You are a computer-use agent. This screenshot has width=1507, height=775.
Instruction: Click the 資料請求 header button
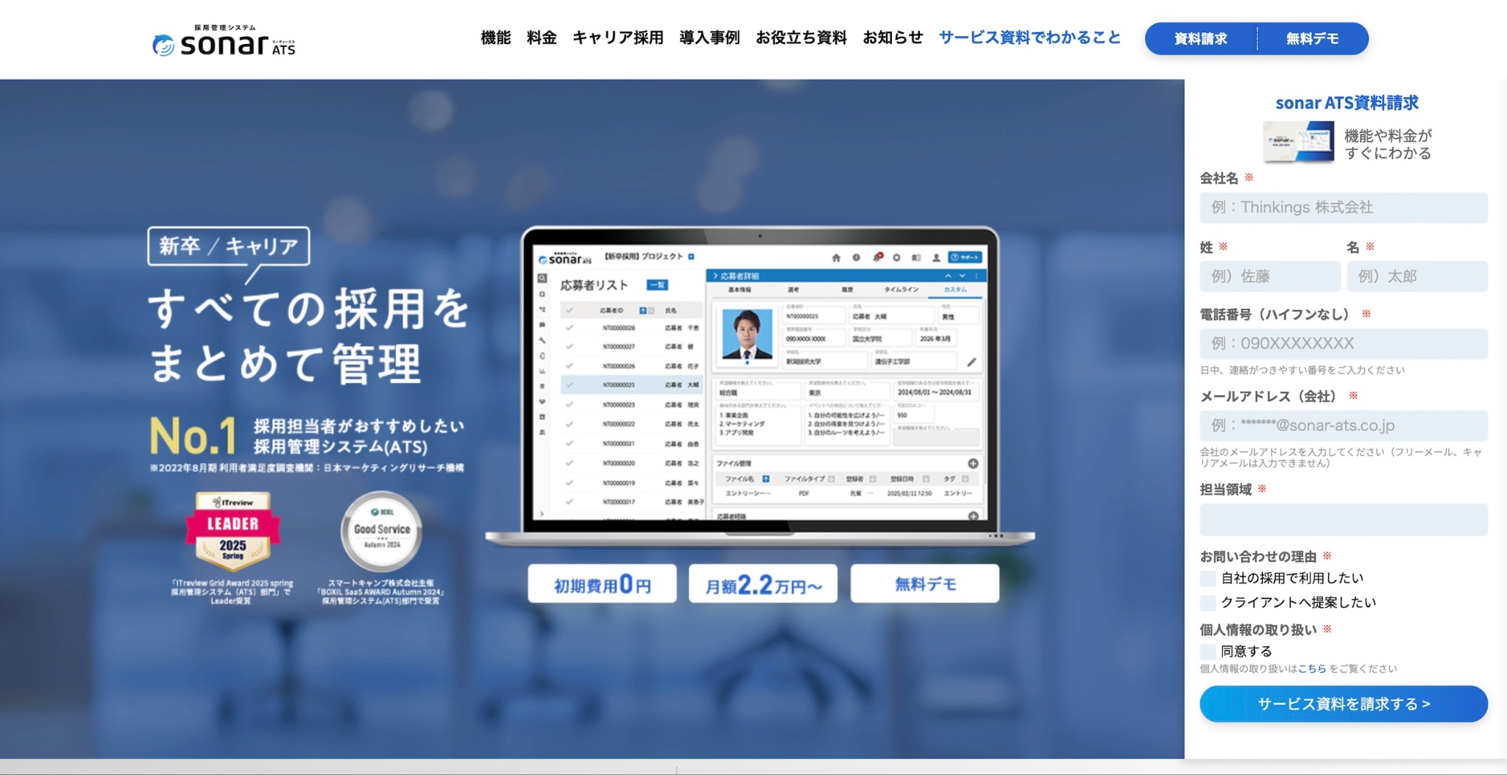(1200, 38)
